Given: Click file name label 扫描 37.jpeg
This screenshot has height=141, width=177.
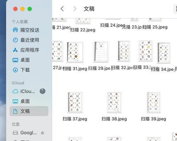Looking at the screenshot, I should 75,119.
